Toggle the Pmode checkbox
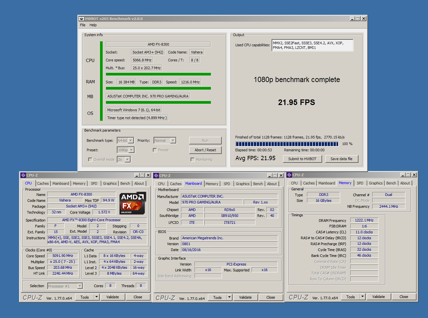 (155, 150)
